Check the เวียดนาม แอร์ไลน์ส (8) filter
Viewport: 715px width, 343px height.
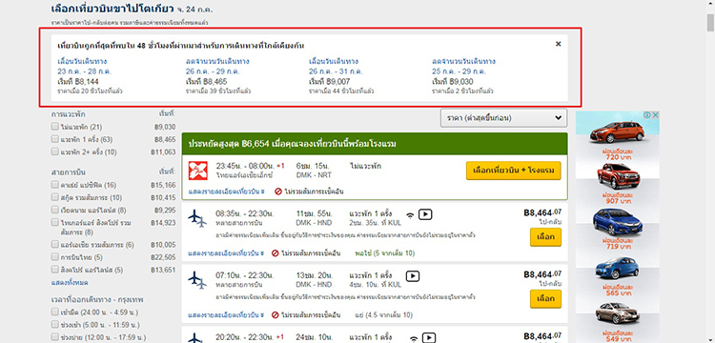click(54, 210)
